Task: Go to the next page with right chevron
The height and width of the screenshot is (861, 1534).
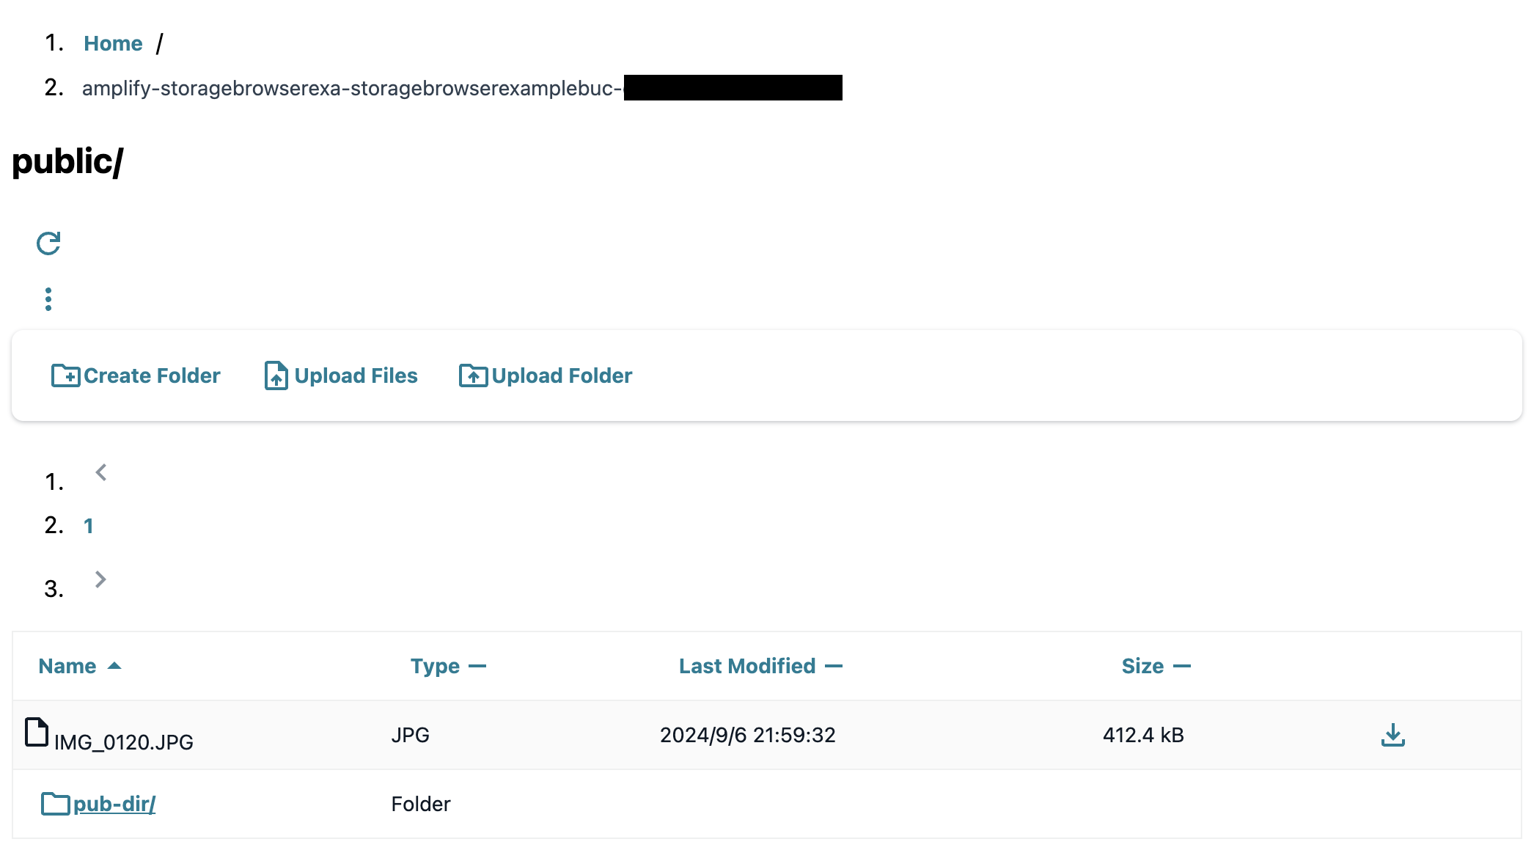Action: [101, 579]
